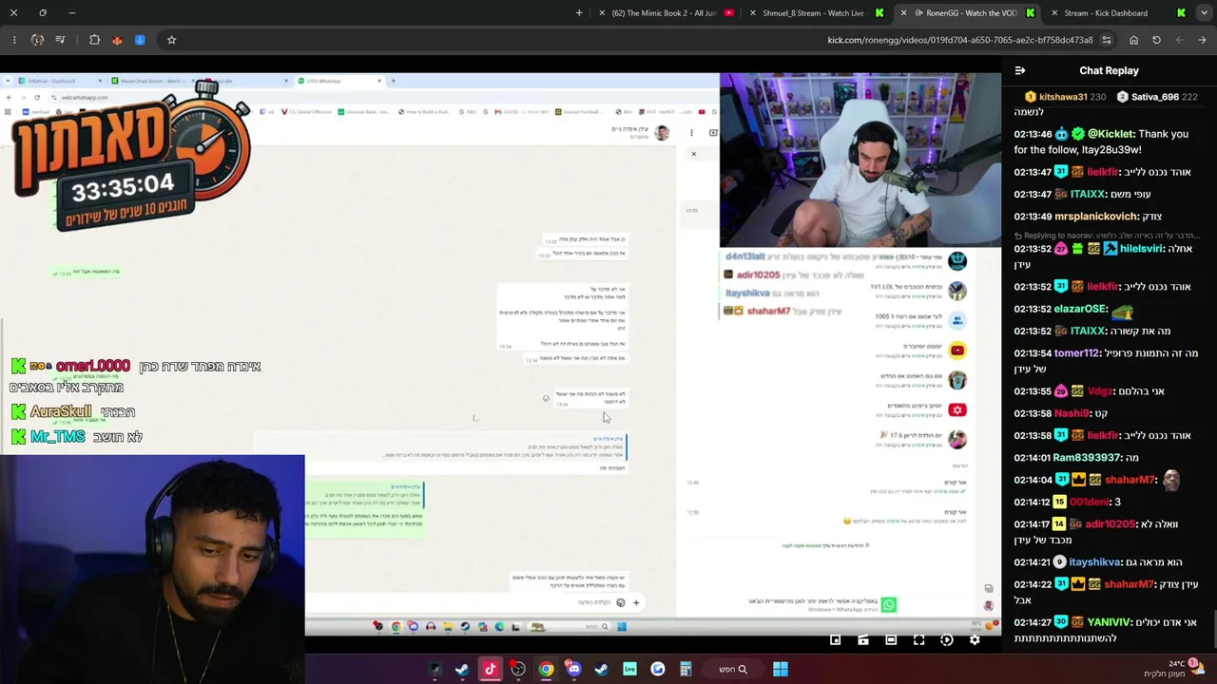Toggle theater mode on the video player
The image size is (1217, 684).
tap(891, 640)
